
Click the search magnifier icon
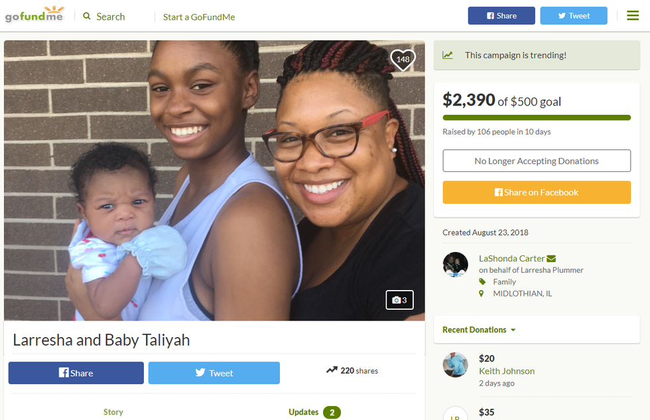point(87,16)
